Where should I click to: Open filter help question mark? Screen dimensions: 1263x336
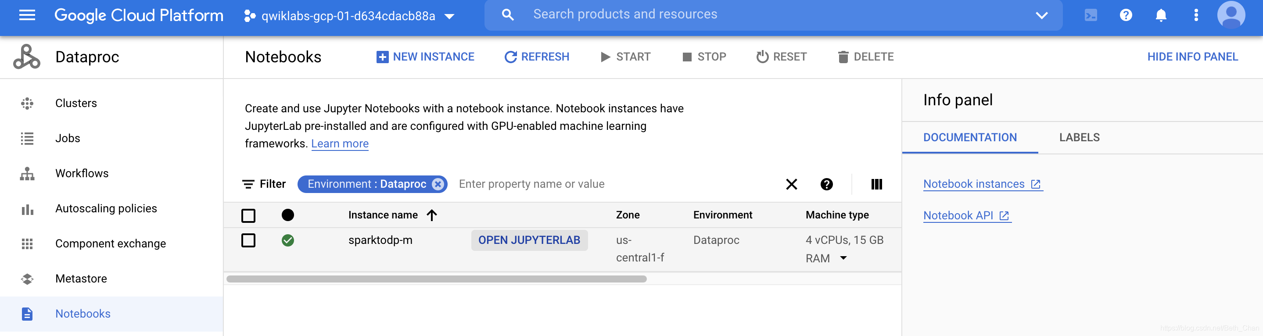pyautogui.click(x=827, y=184)
